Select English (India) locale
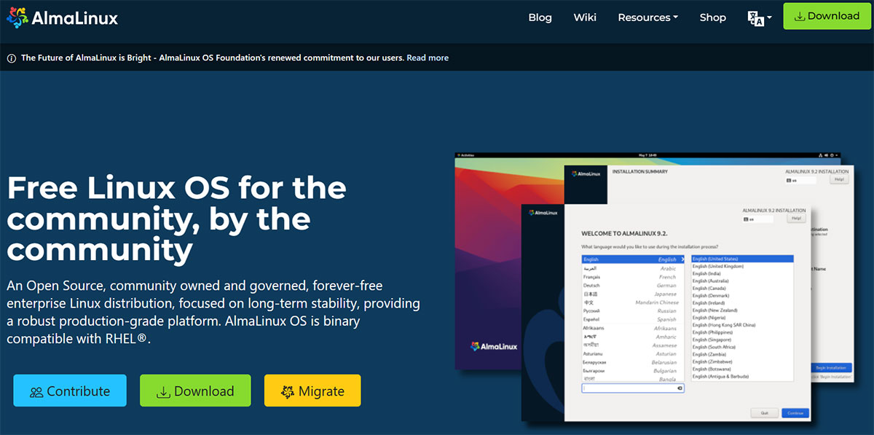This screenshot has width=874, height=435. click(742, 273)
